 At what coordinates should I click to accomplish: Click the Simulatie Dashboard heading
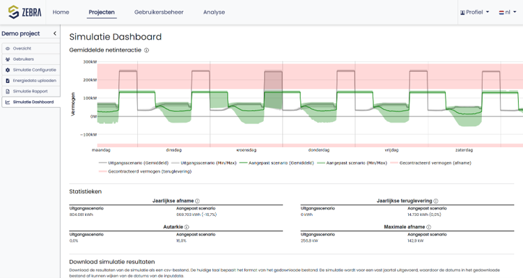(116, 37)
